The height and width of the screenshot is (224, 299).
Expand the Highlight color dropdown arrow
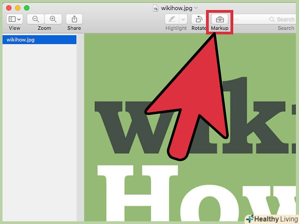pos(183,19)
